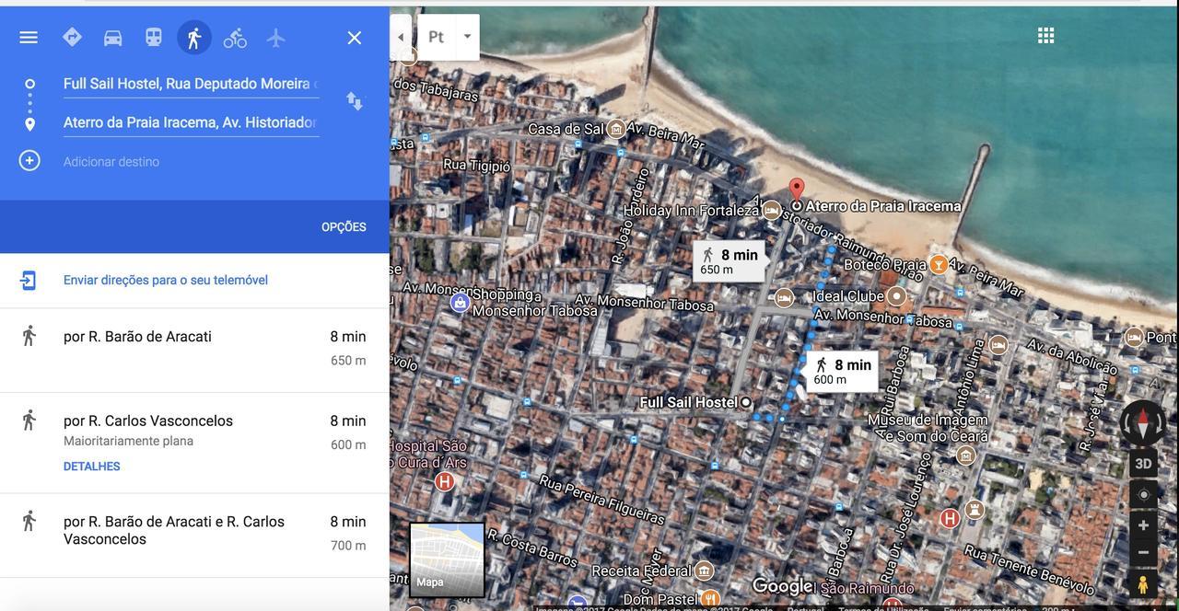Select the best travel mode icon
This screenshot has width=1179, height=611.
pyautogui.click(x=72, y=38)
